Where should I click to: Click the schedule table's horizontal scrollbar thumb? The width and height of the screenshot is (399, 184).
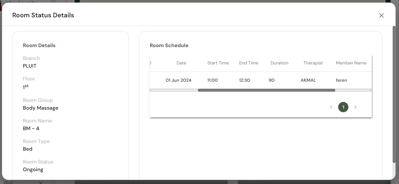[266, 90]
